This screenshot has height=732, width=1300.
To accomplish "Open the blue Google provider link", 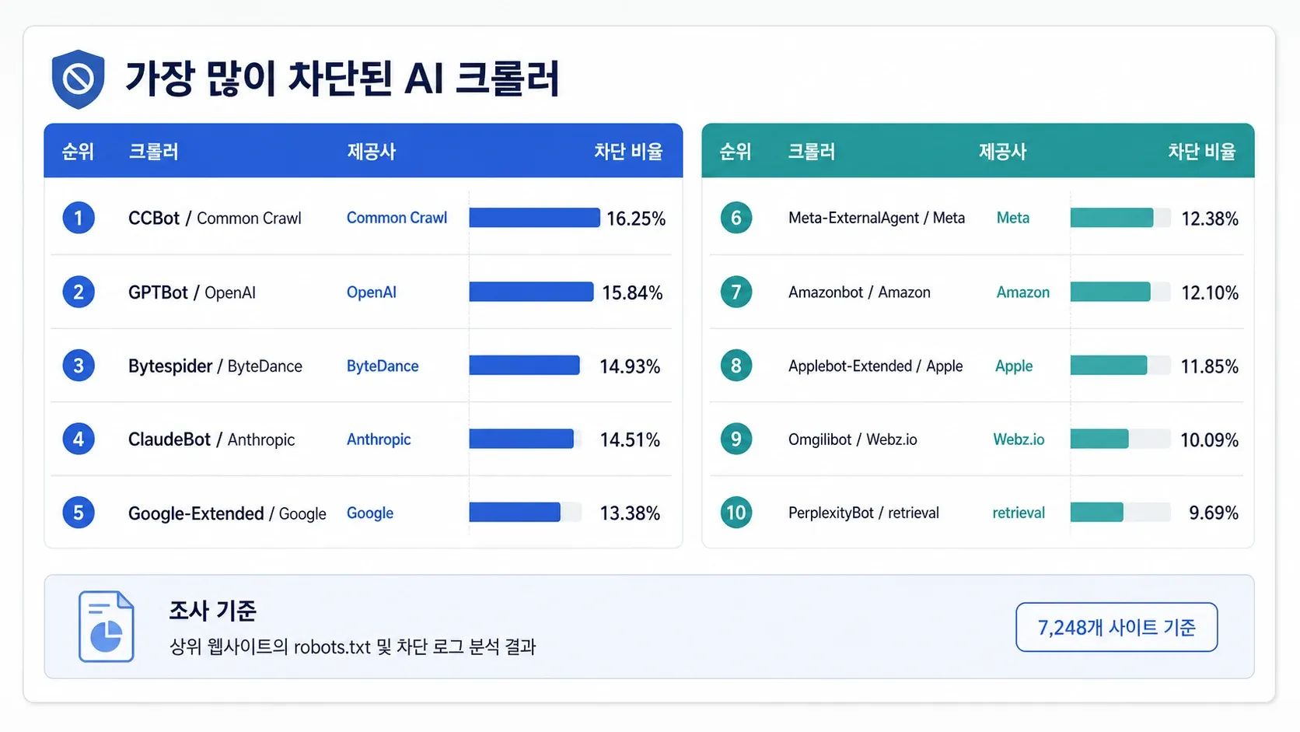I will click(370, 513).
